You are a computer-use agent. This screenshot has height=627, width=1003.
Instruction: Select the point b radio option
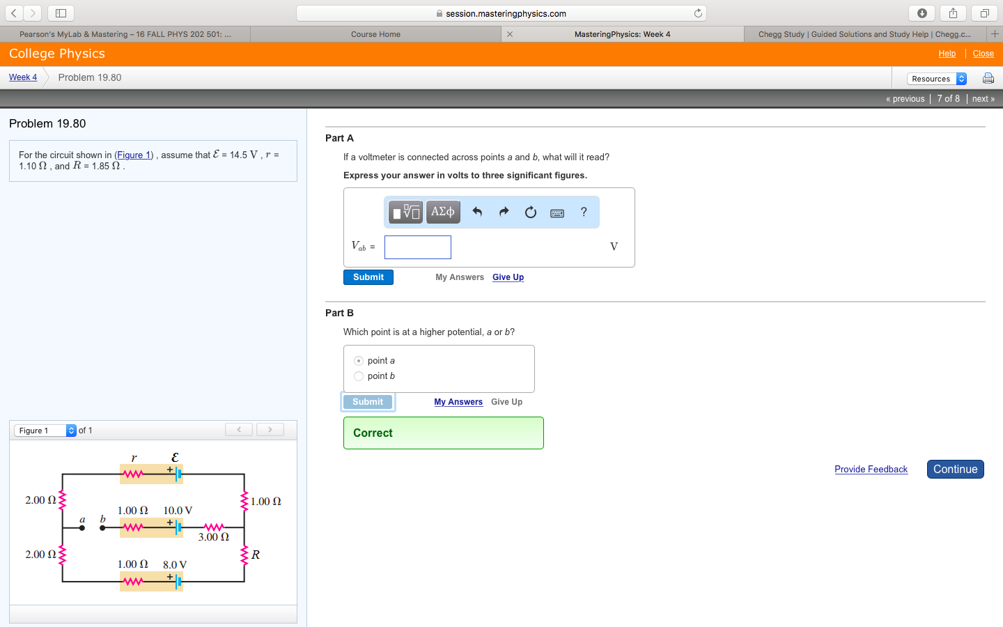(x=359, y=376)
